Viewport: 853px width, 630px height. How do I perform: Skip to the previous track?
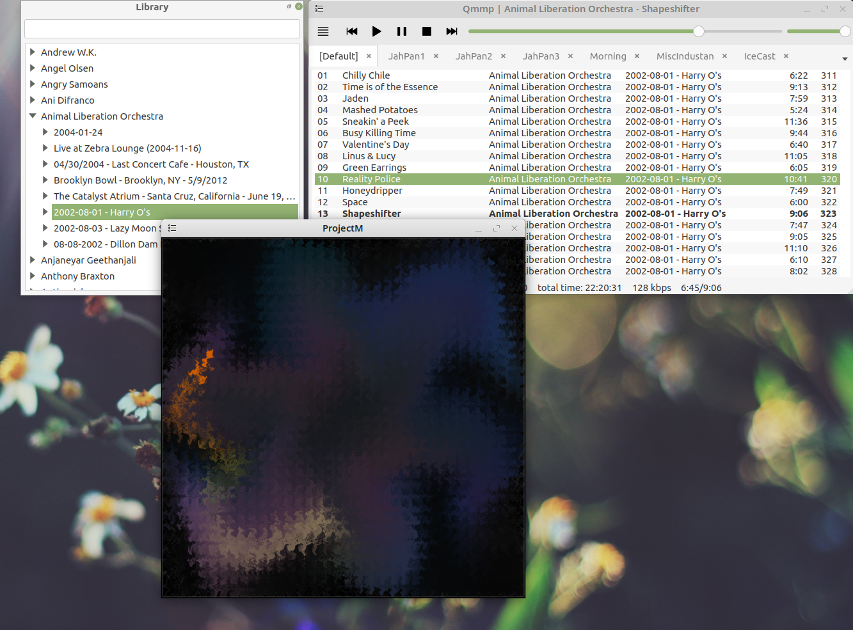(352, 31)
